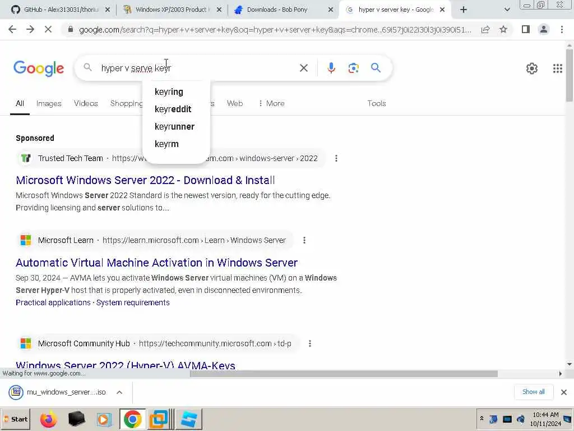
Task: Go to the Google homepage logo
Action: pos(39,68)
